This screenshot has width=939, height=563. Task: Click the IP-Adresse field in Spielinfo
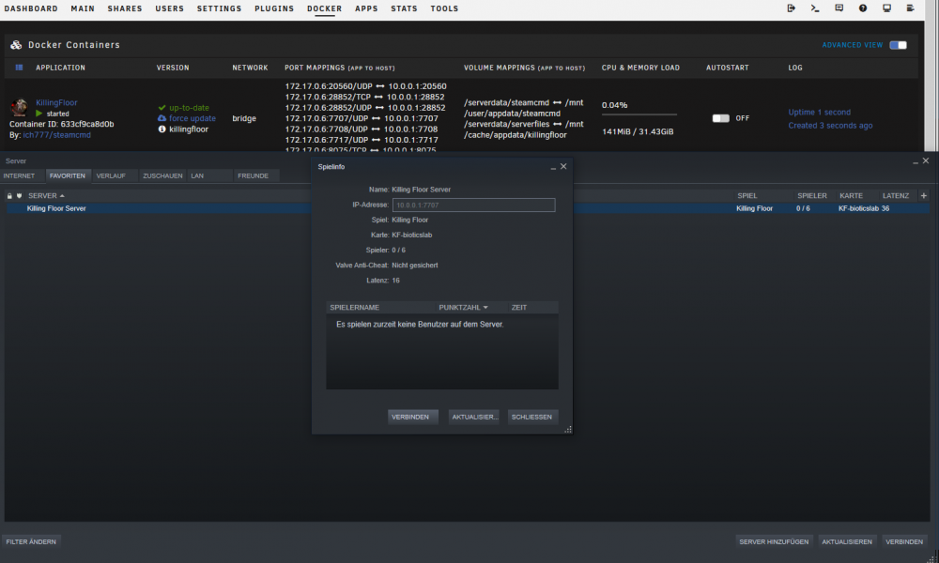pyautogui.click(x=473, y=205)
